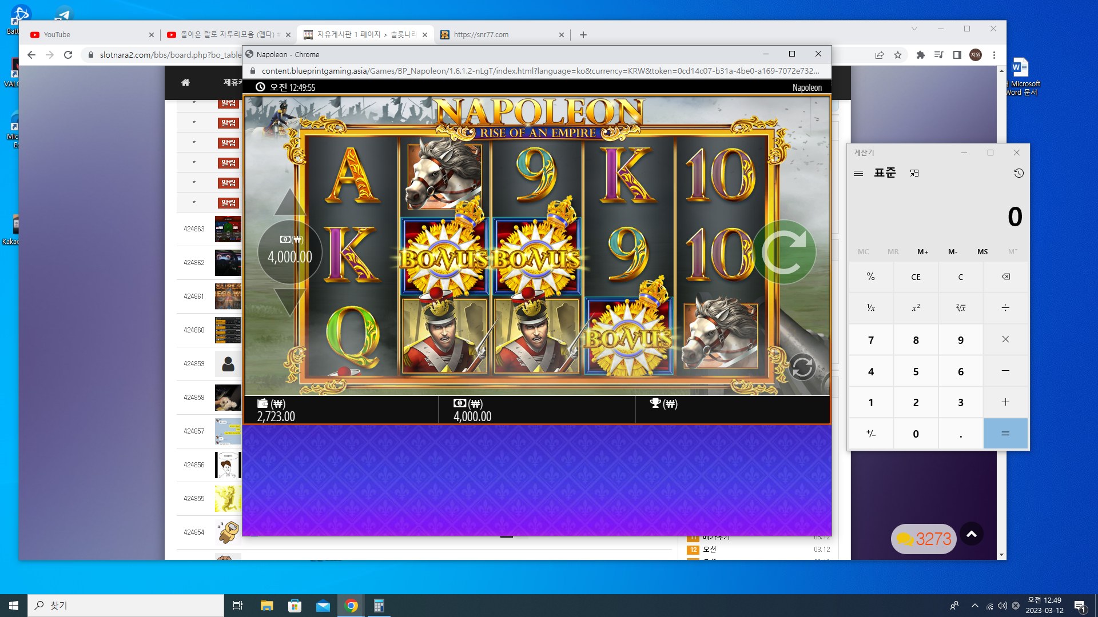Click the square root key
1098x617 pixels.
961,308
